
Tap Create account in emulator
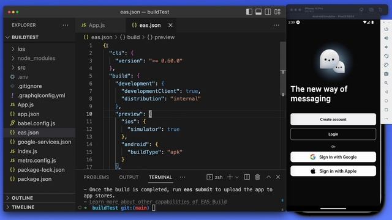click(x=333, y=119)
